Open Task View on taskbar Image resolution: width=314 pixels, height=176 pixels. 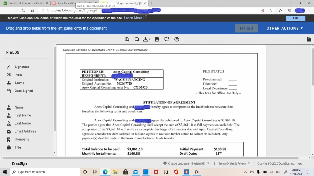(x=95, y=172)
